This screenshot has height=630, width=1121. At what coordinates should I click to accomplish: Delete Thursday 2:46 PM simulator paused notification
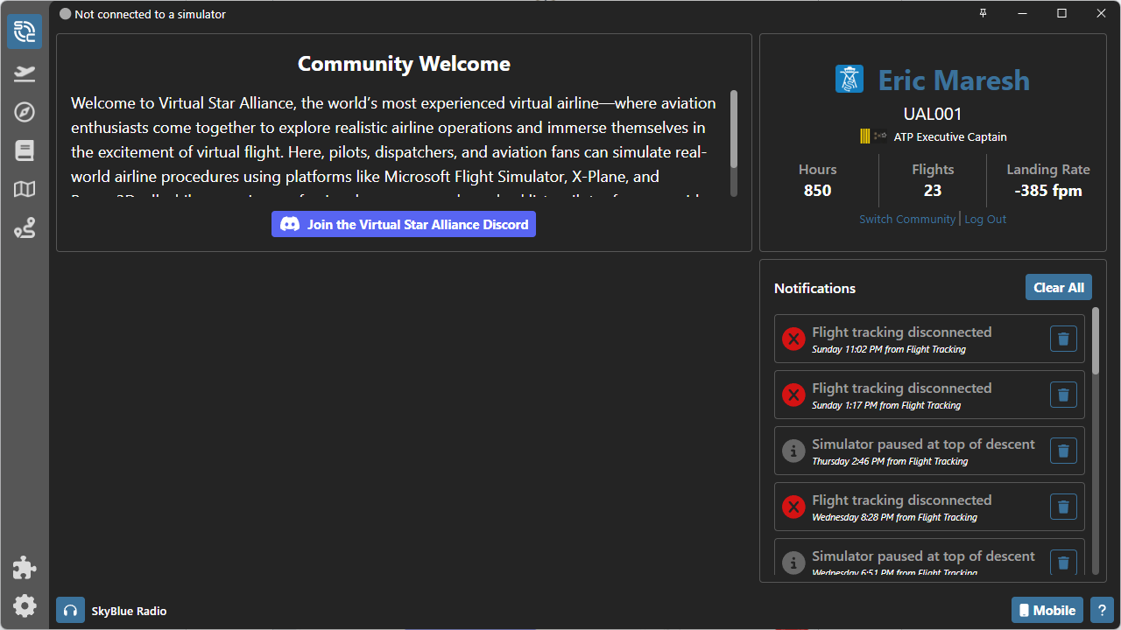1063,451
